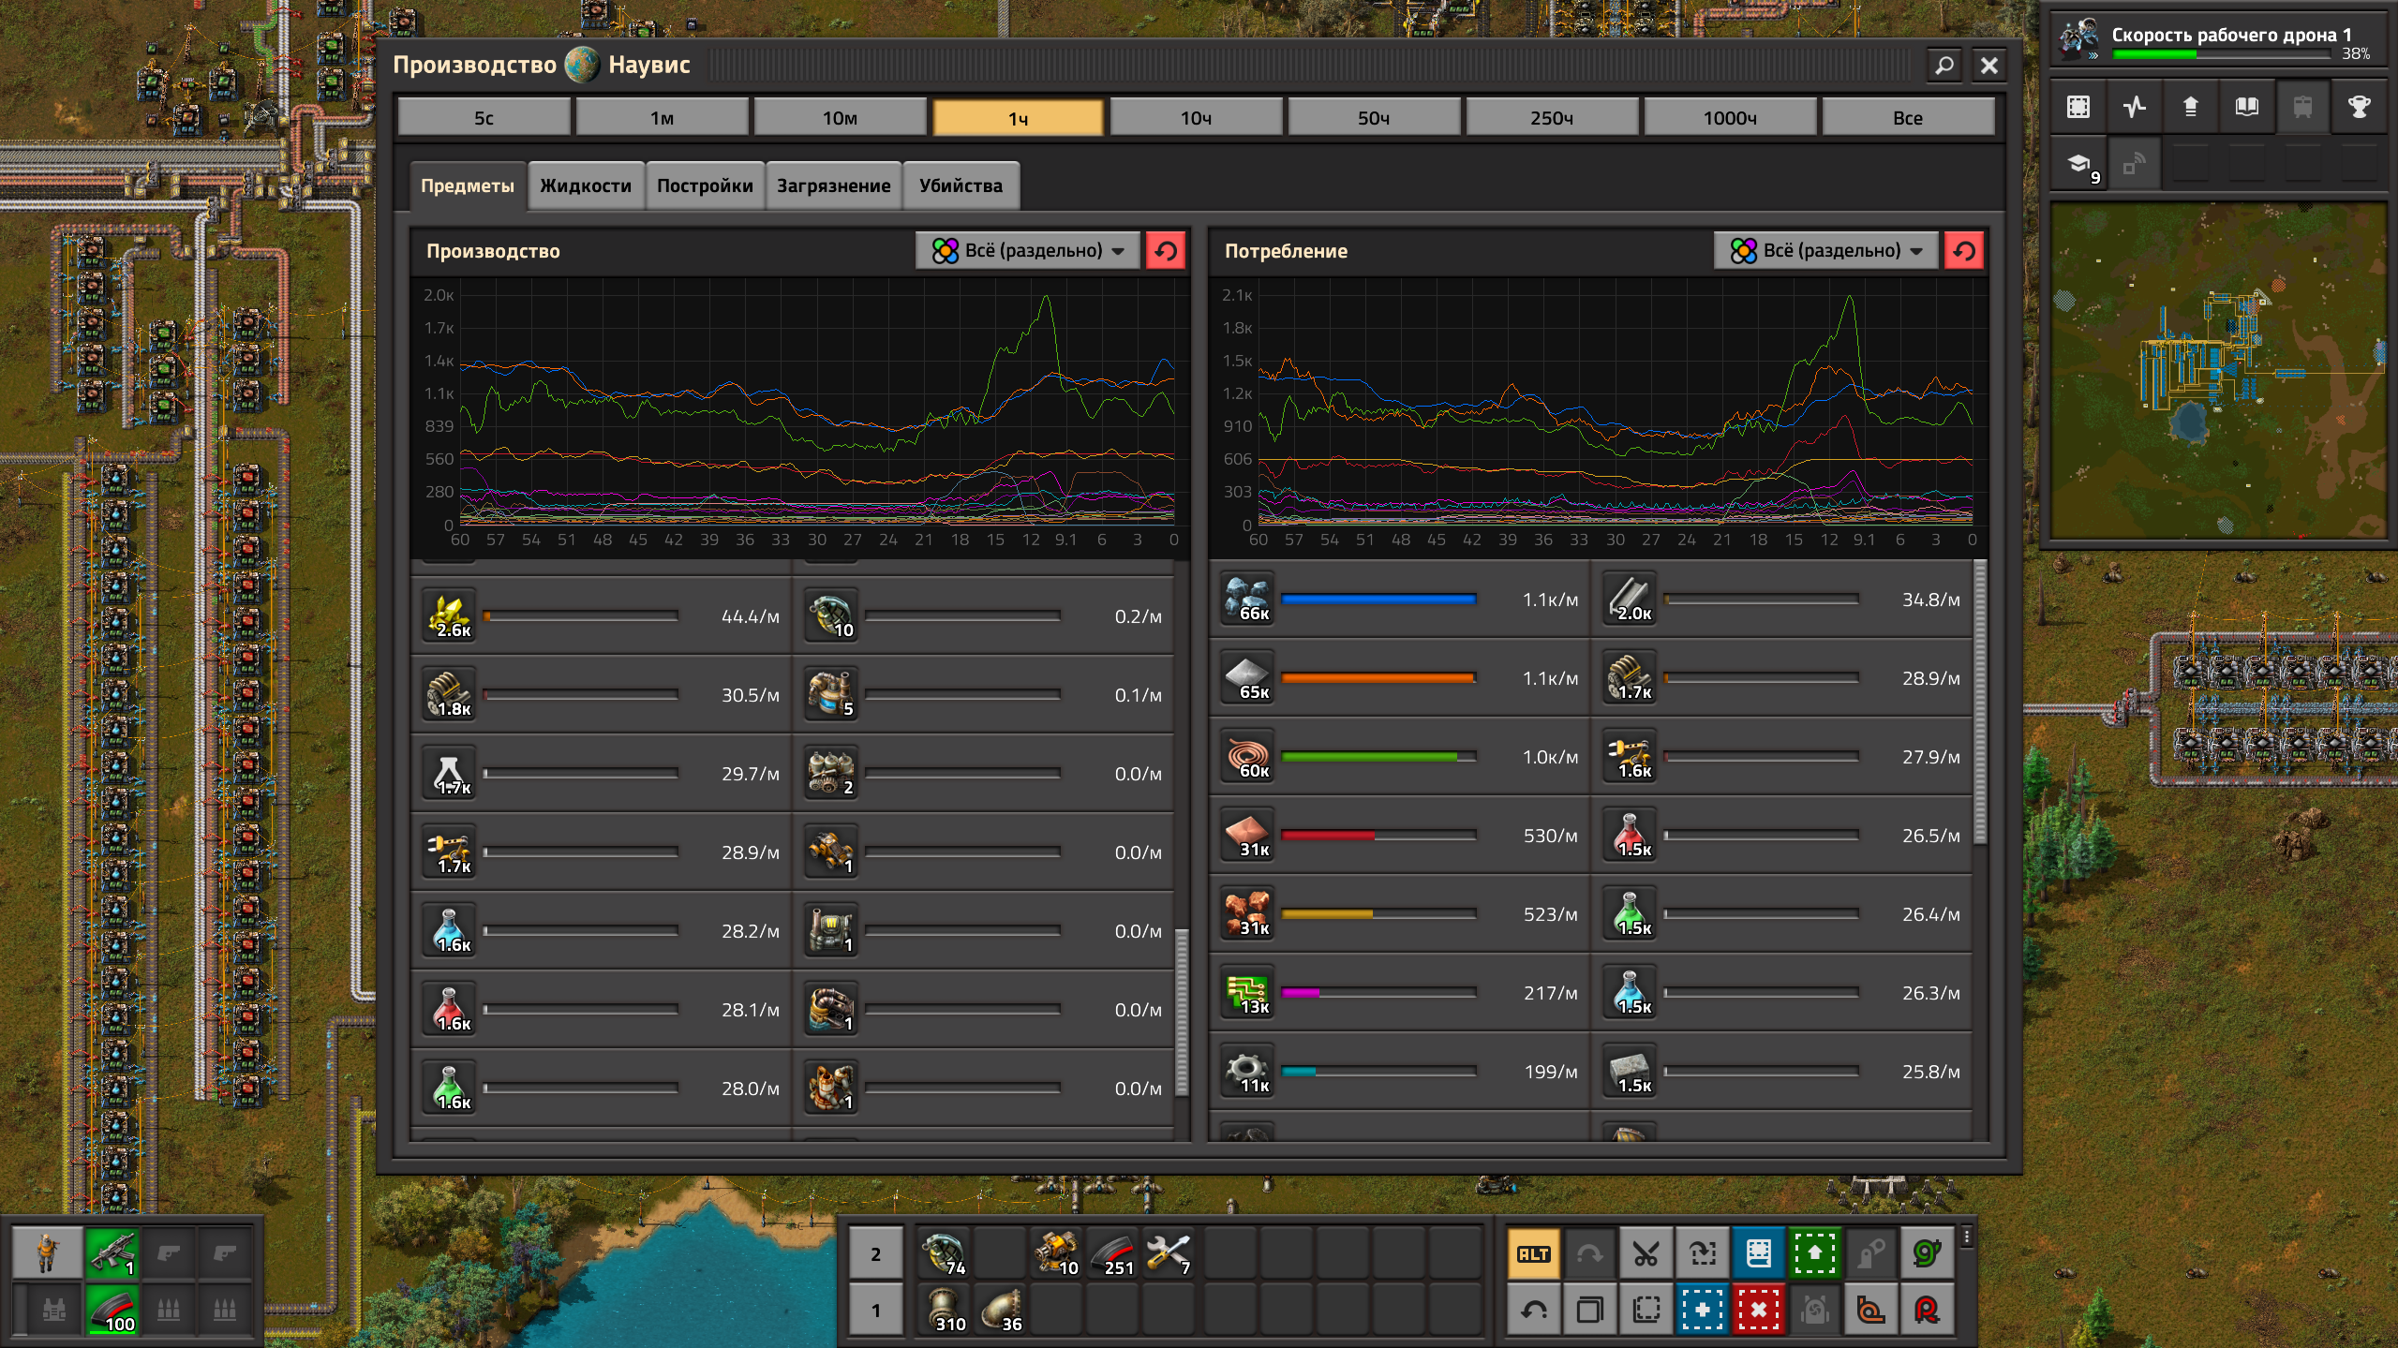Open the trophy achievements icon

(2360, 107)
